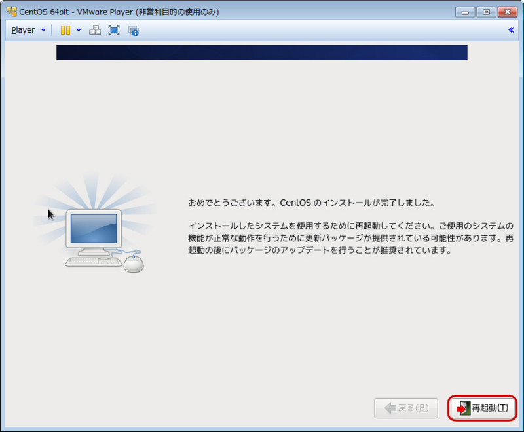Viewport: 524px width, 432px height.
Task: Enter full screen mode
Action: coord(114,29)
